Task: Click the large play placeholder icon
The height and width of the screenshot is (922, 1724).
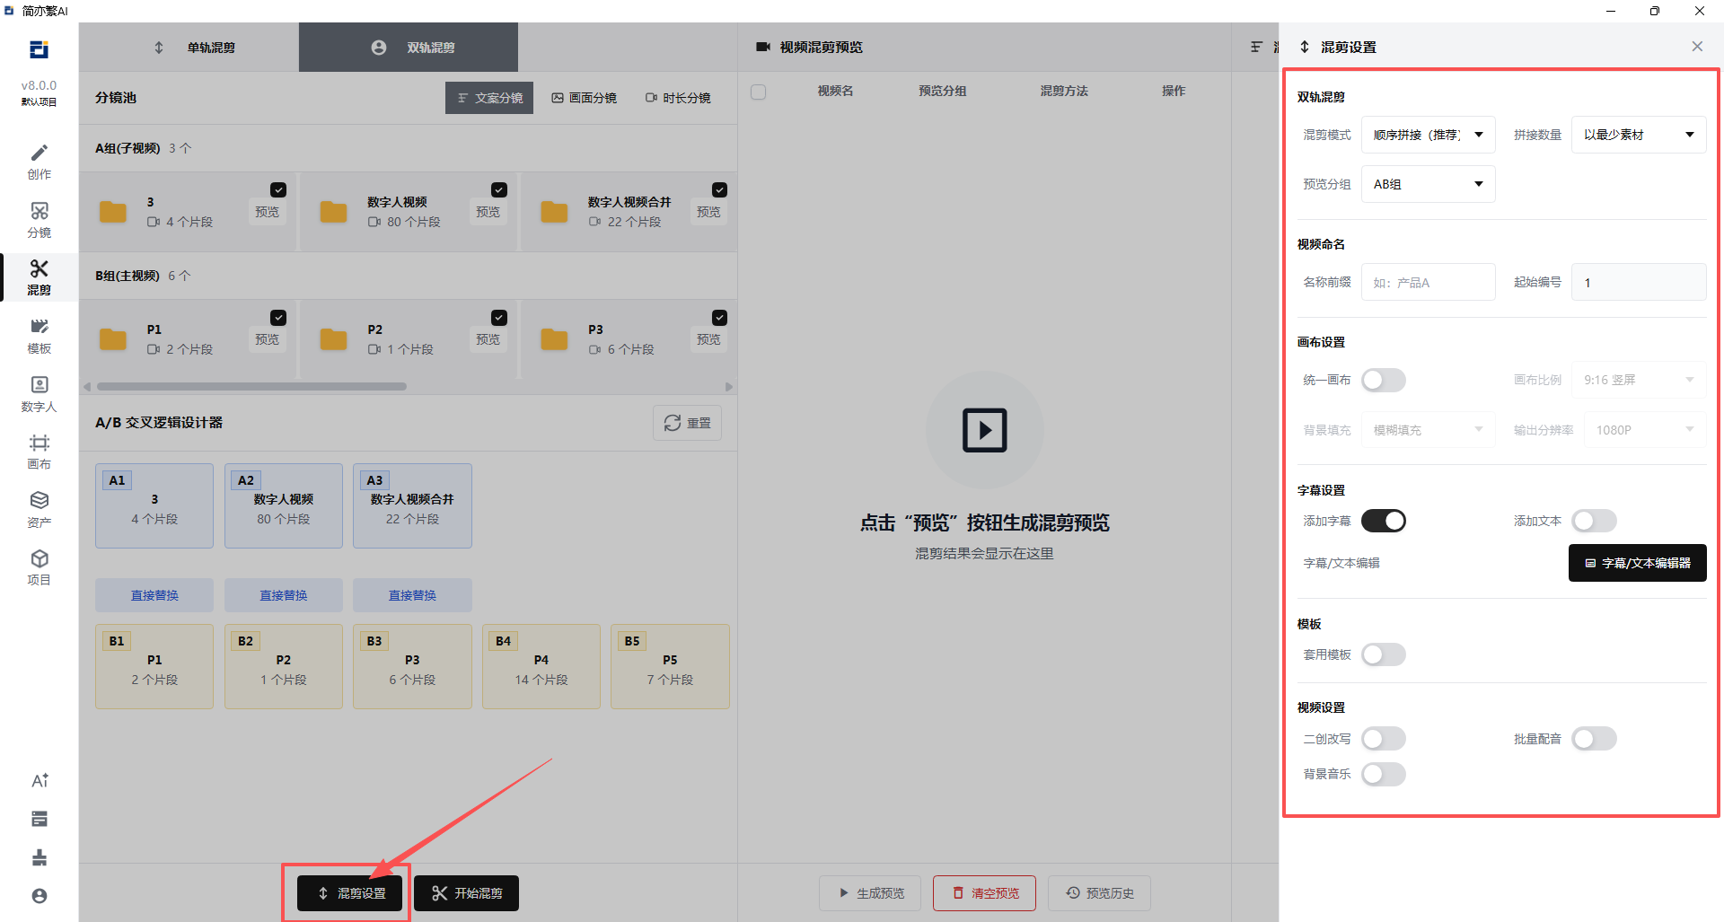Action: 985,430
